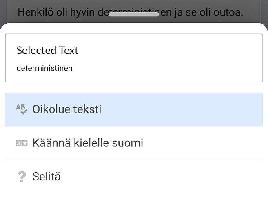Click the question mark icon beside Selitä
Screen dimensions: 268x204
(x=21, y=177)
